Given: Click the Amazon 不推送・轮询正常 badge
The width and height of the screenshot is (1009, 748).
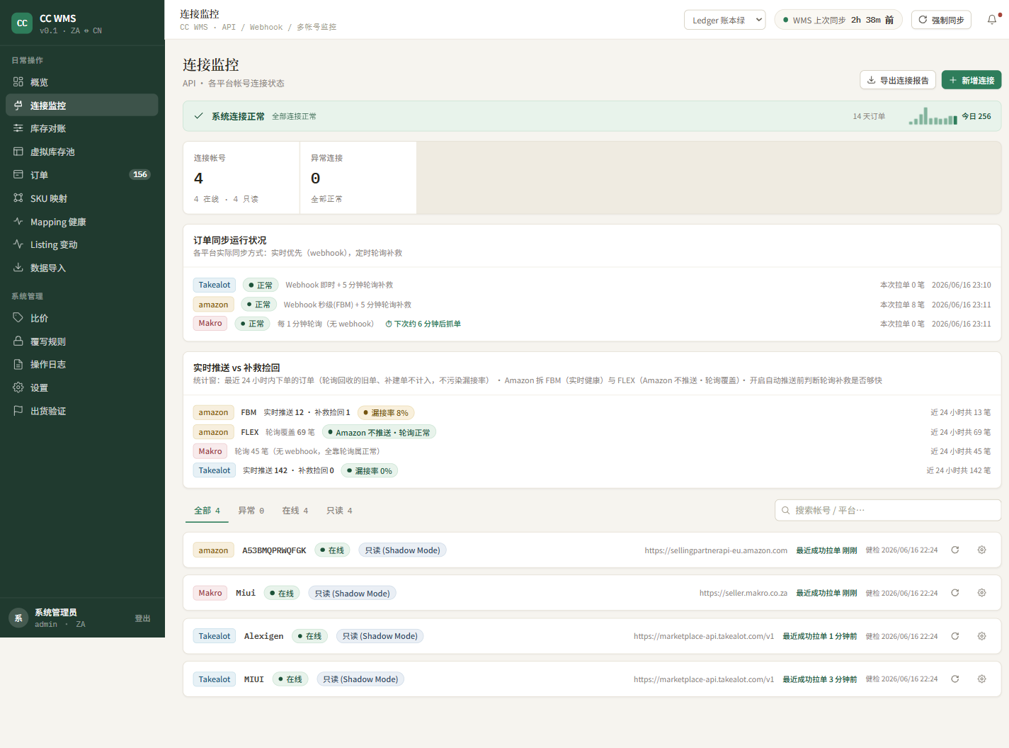Looking at the screenshot, I should pyautogui.click(x=379, y=432).
